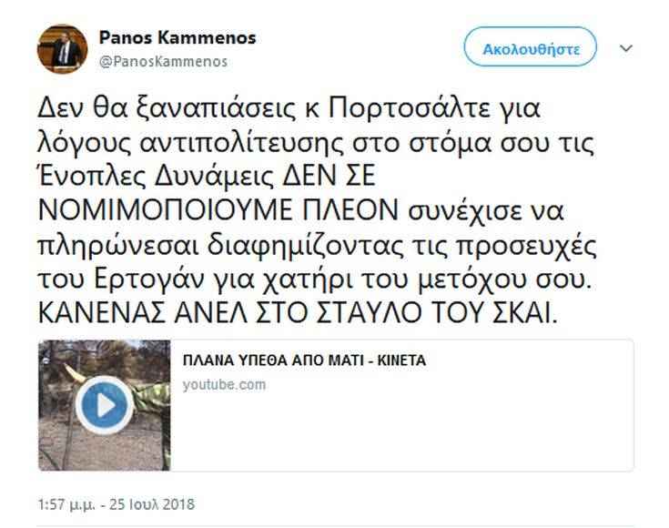Click the line ΚΑΝΕΝΑΣ ΑΝΕΛ ΣΤΟ ΣΤΑΥΛΟ ΤΟΥ ΣΚΑΙ
Image resolution: width=669 pixels, height=528 pixels.
pos(298,312)
